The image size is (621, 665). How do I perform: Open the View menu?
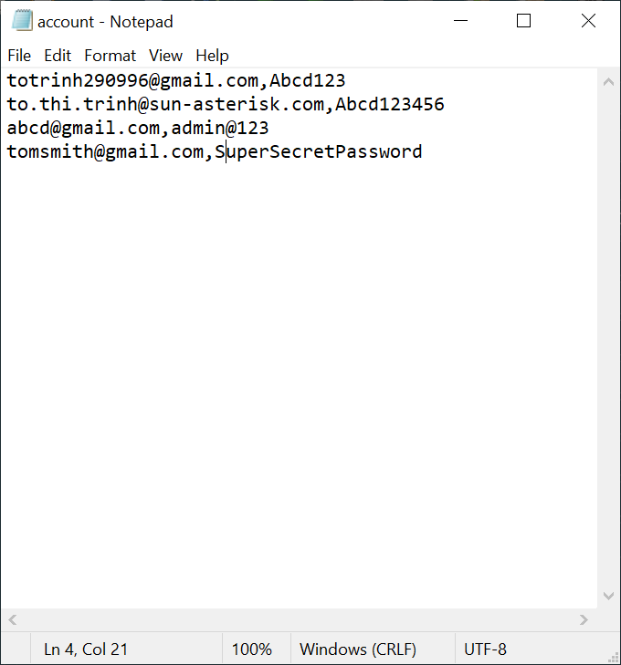coord(165,56)
